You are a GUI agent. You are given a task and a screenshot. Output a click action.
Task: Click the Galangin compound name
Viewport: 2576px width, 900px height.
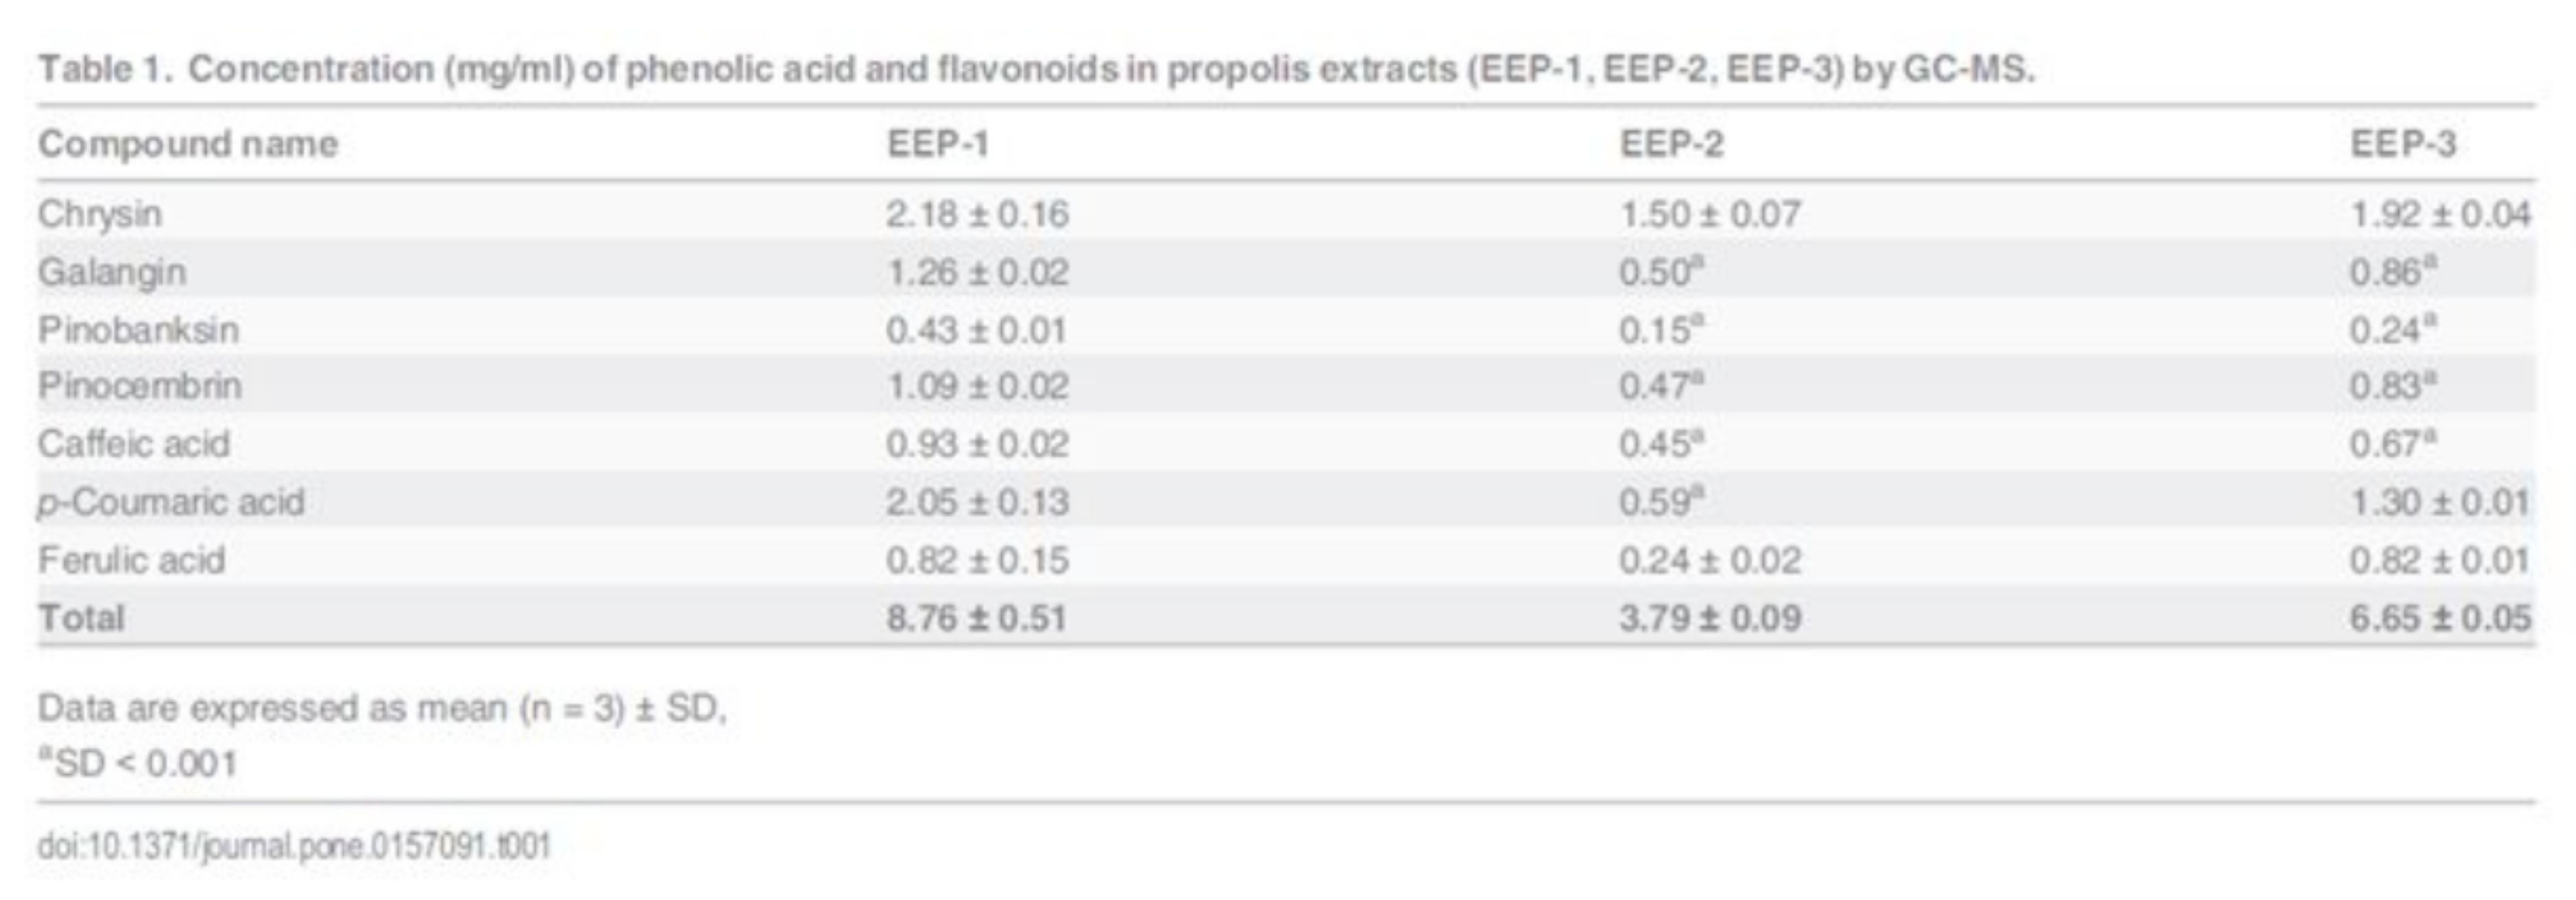(112, 273)
